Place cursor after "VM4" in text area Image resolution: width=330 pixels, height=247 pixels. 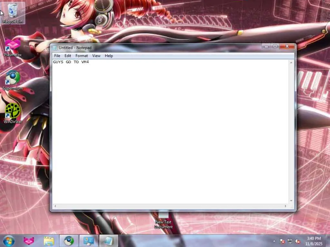pyautogui.click(x=89, y=62)
